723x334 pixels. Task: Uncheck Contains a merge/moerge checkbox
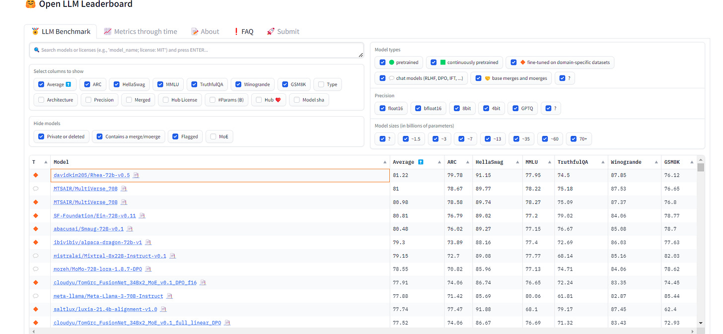click(x=100, y=136)
